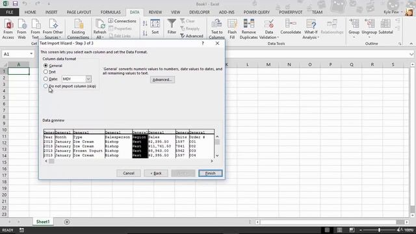
Task: Click the Kyle Pew account name
Action: 391,12
